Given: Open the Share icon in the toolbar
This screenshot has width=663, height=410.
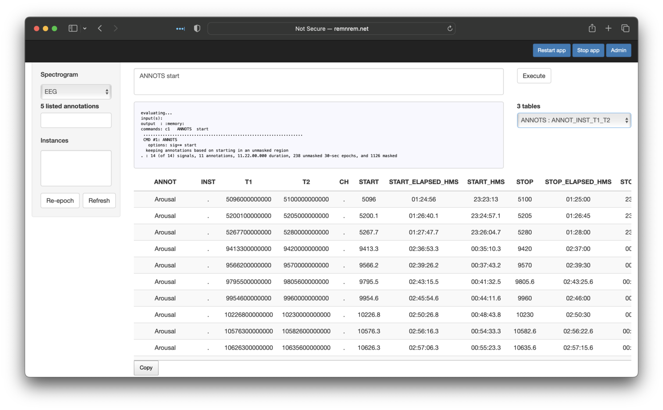Looking at the screenshot, I should pyautogui.click(x=592, y=29).
